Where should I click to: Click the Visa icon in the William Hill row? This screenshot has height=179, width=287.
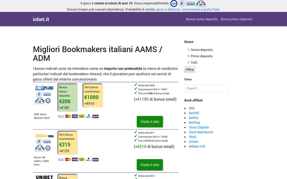point(75,160)
